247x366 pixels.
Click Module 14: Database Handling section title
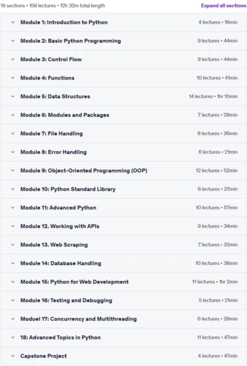[61, 264]
